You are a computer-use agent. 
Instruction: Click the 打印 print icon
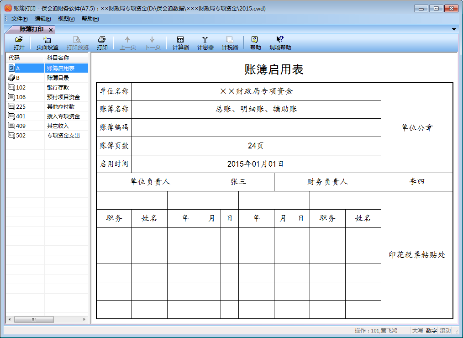pyautogui.click(x=101, y=42)
